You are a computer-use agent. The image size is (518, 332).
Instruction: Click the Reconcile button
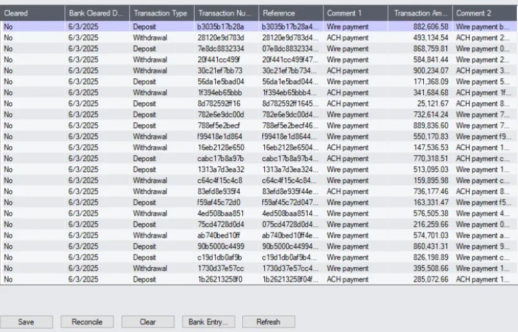(x=87, y=322)
